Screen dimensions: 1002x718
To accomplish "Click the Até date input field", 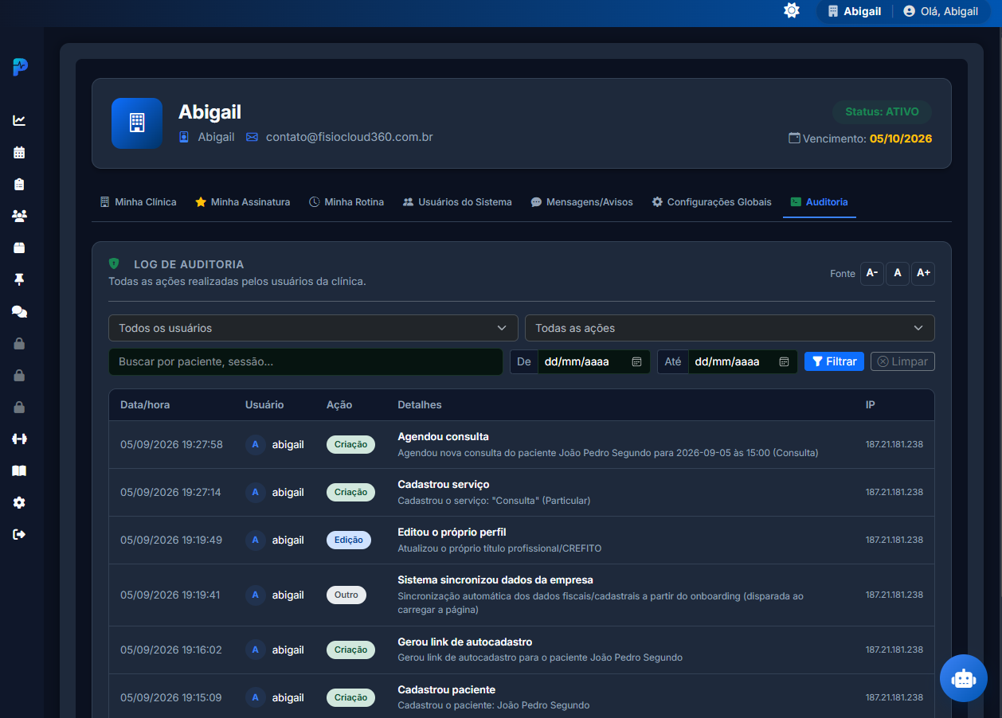I will pos(743,361).
